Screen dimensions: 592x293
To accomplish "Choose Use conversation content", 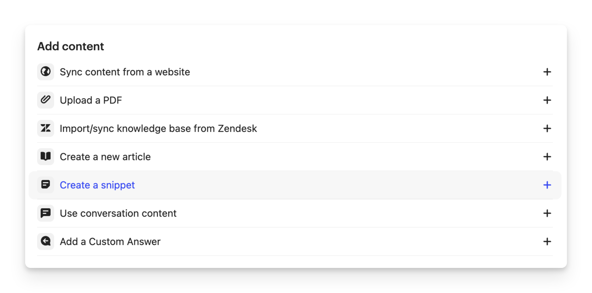I will (118, 213).
